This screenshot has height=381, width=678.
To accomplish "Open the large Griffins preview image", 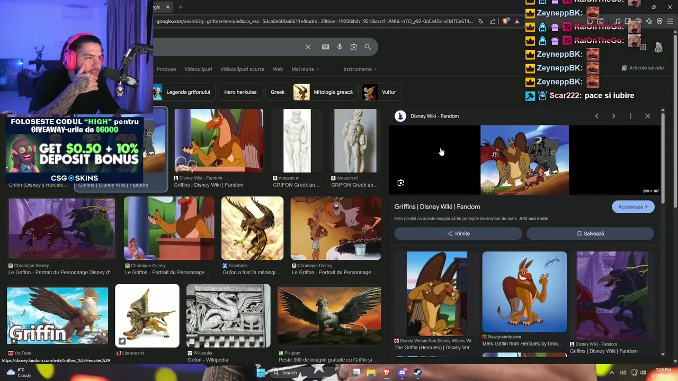I will [524, 160].
